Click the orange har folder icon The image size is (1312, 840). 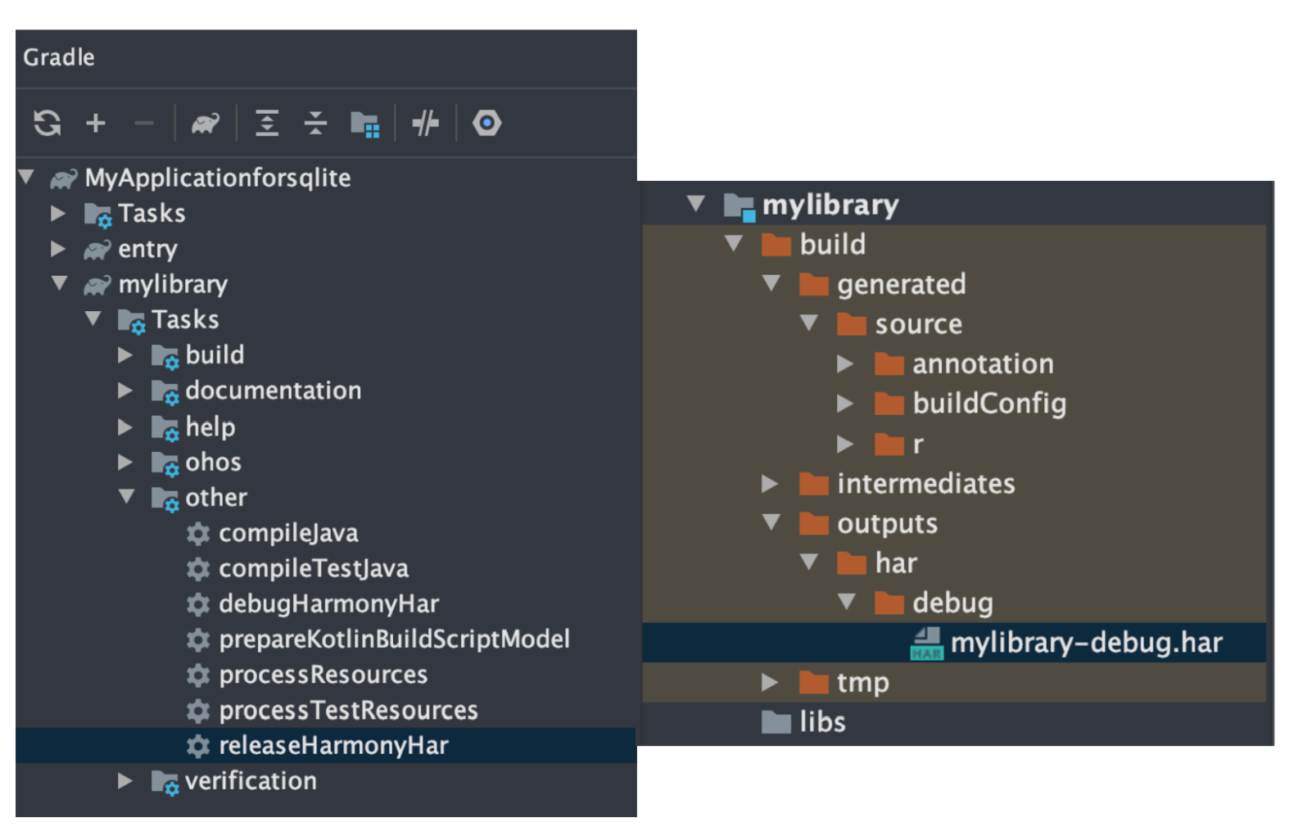click(852, 563)
